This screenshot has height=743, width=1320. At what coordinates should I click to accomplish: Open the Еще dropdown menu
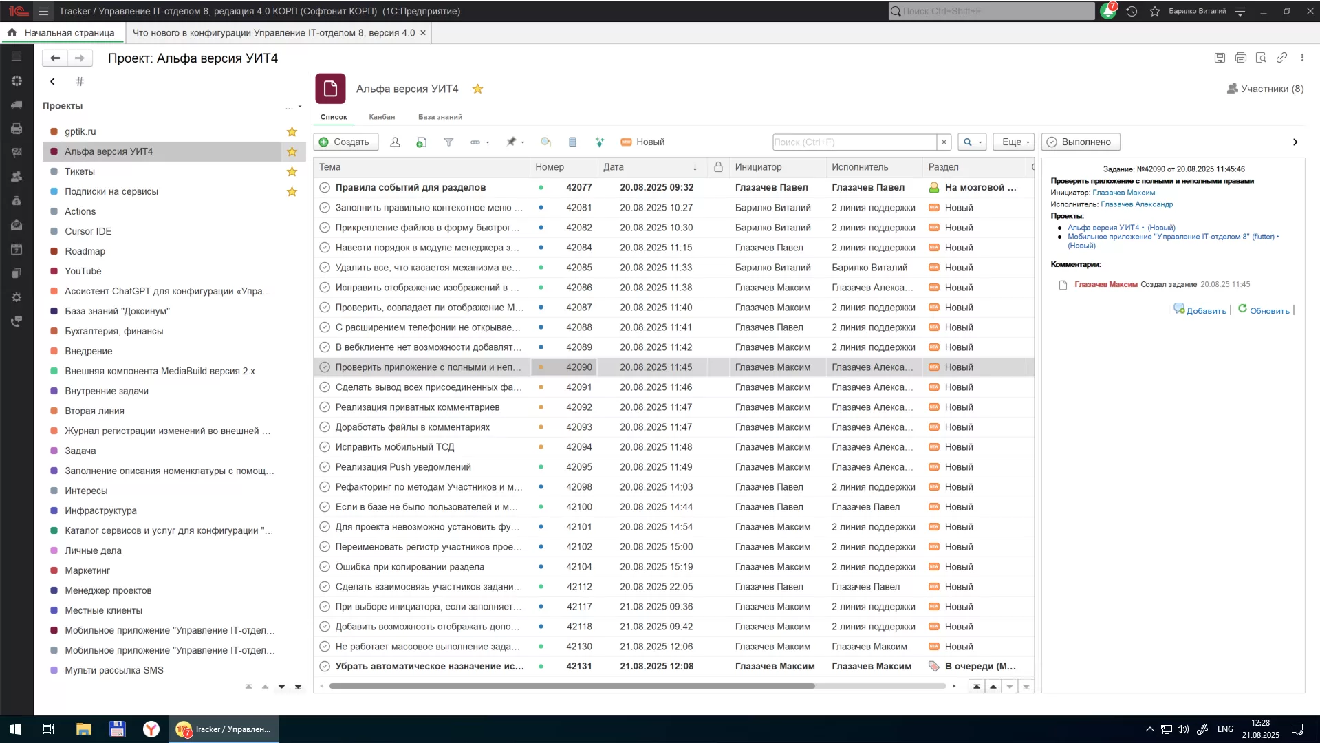pos(1013,142)
